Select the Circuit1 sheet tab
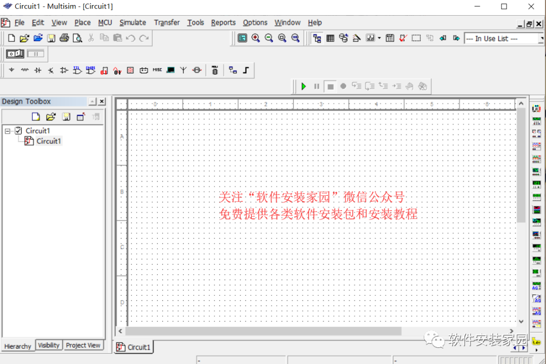The image size is (546, 364). 133,347
